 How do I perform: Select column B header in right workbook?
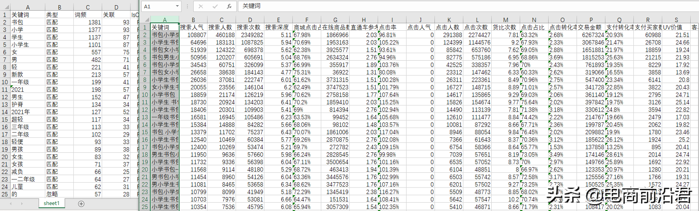click(193, 20)
